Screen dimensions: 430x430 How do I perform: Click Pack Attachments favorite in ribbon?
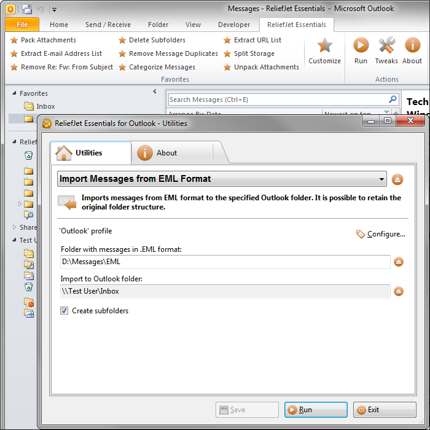coord(43,40)
